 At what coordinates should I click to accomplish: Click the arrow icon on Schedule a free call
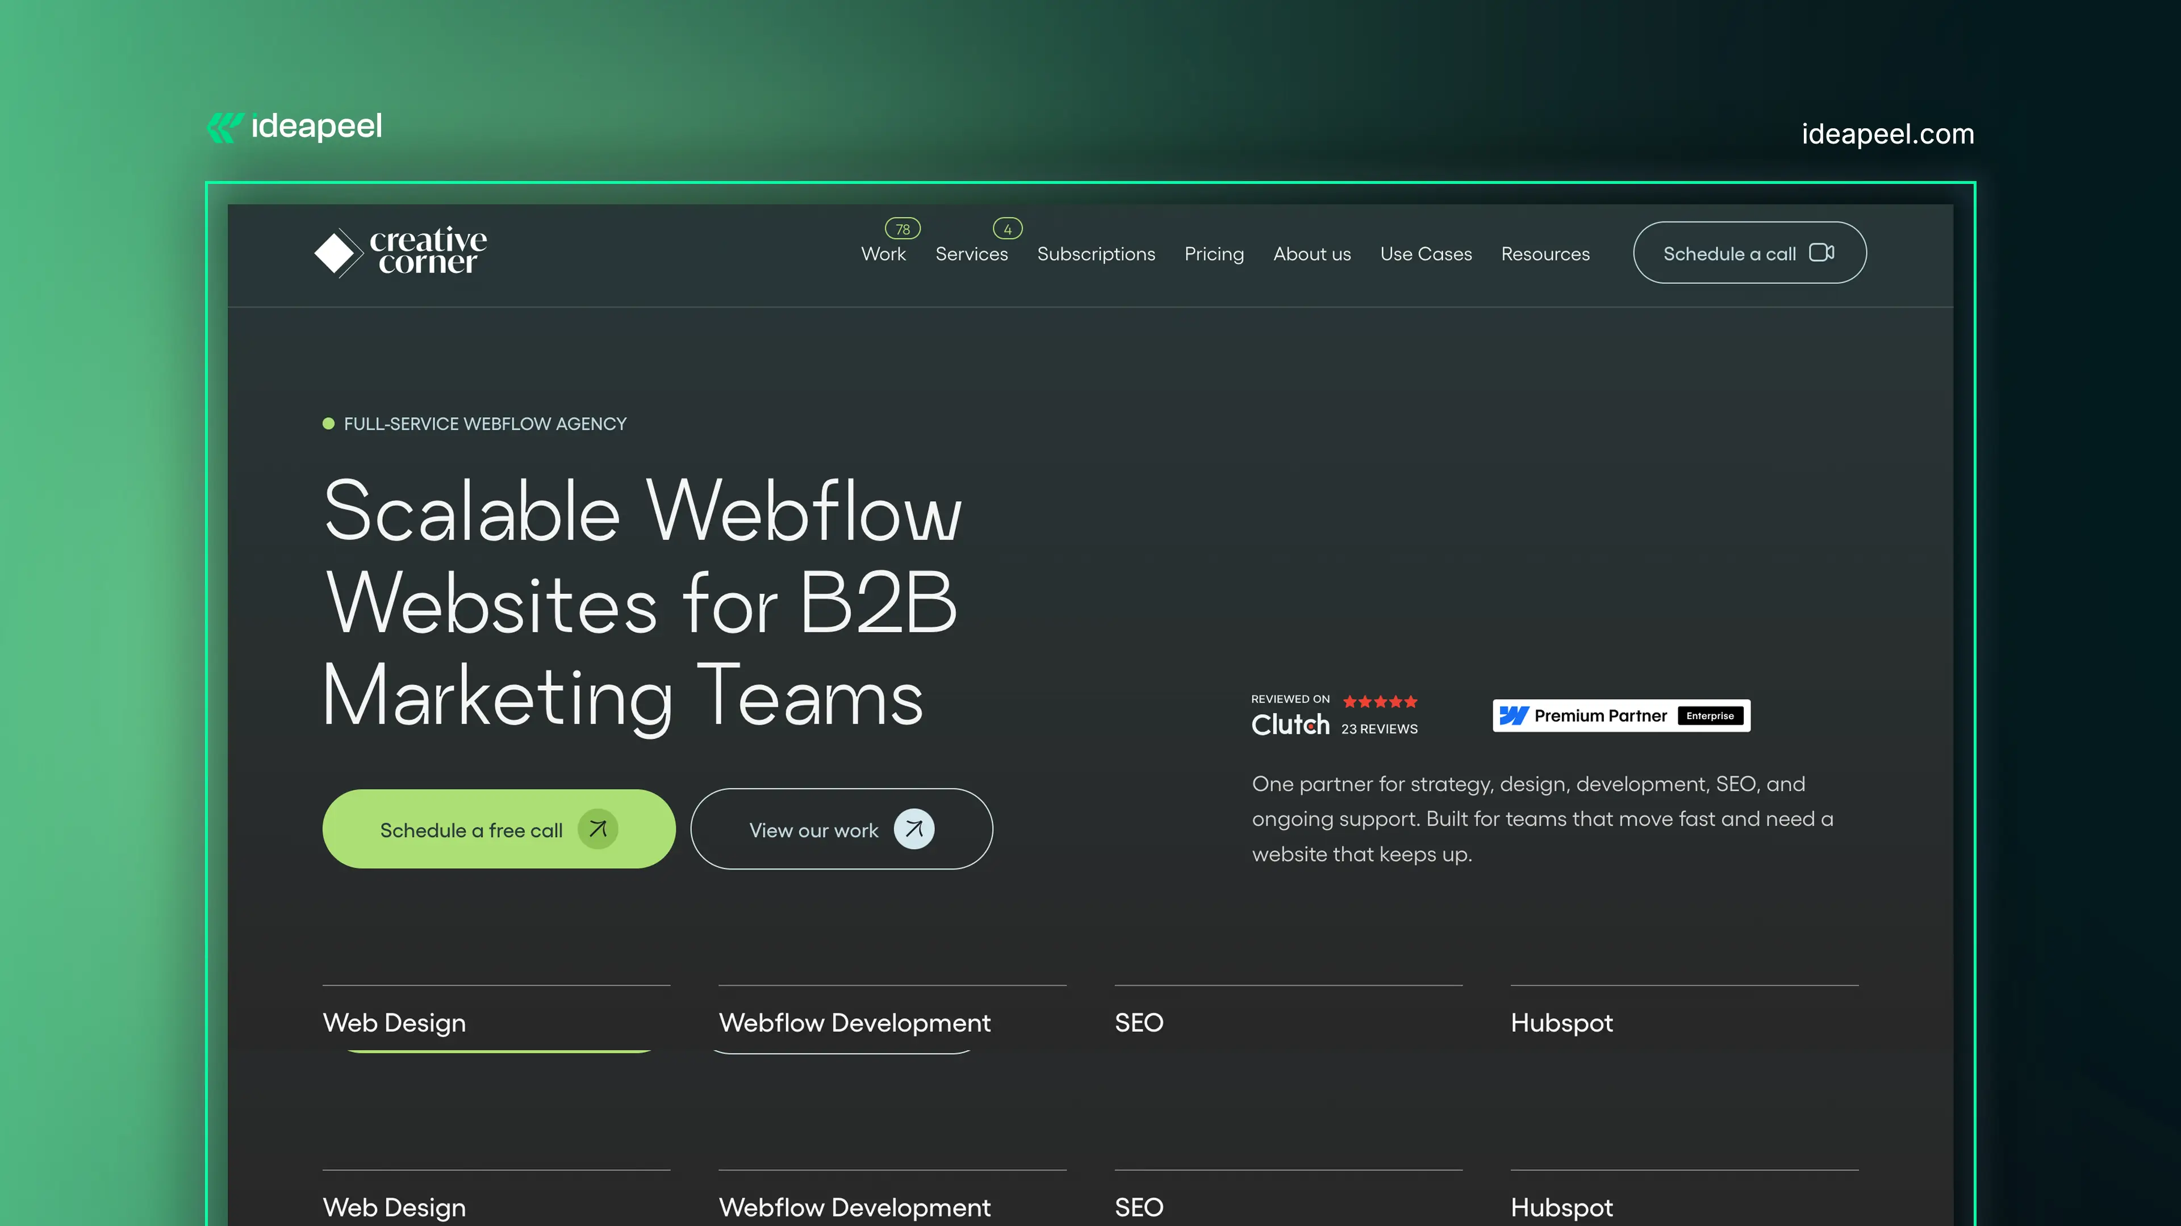coord(598,829)
